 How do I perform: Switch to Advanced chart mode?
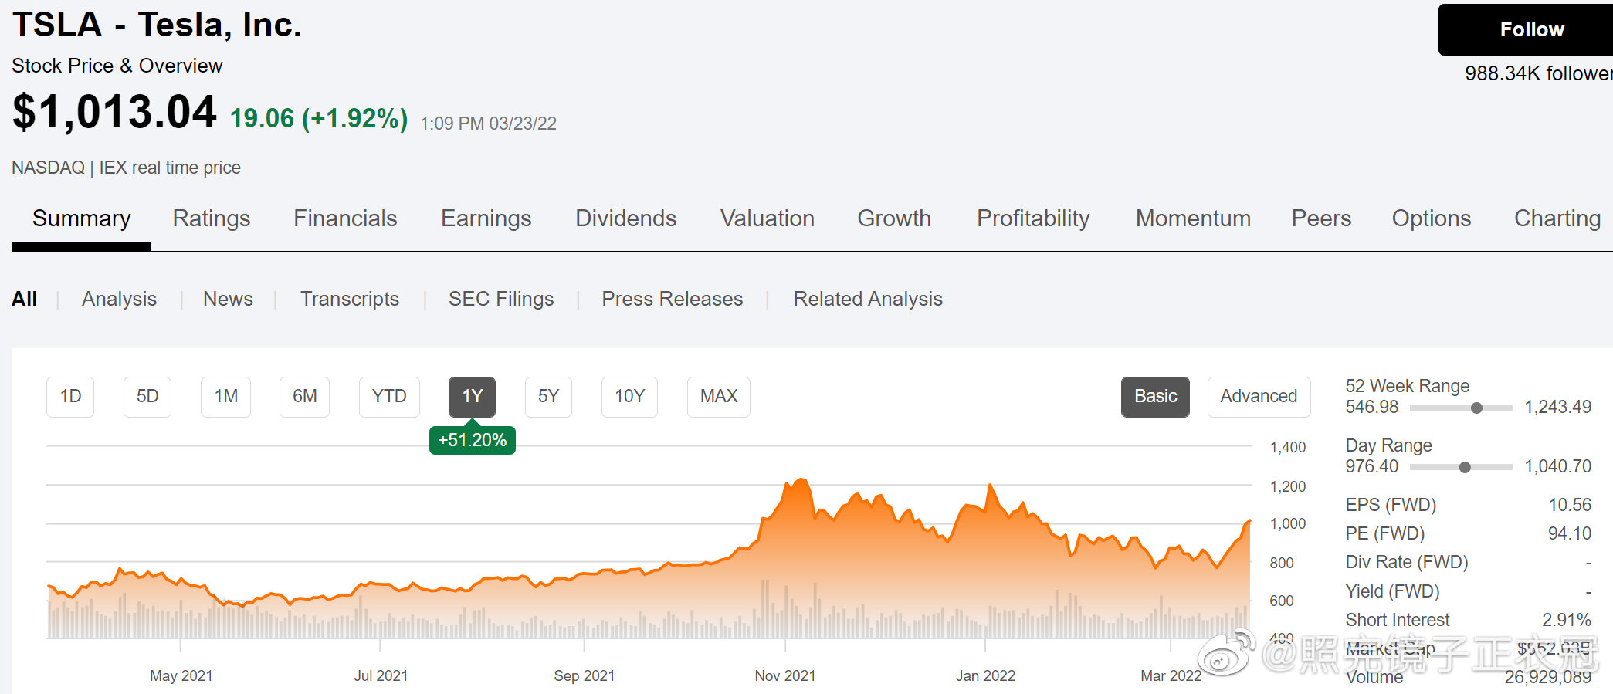(x=1259, y=397)
